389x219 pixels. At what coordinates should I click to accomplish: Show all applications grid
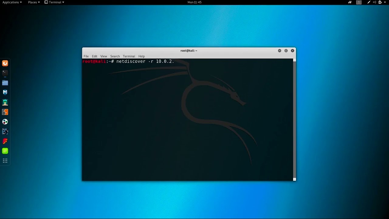5,161
